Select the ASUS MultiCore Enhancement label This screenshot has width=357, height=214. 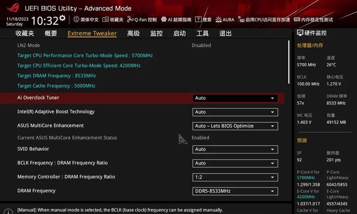pyautogui.click(x=51, y=126)
